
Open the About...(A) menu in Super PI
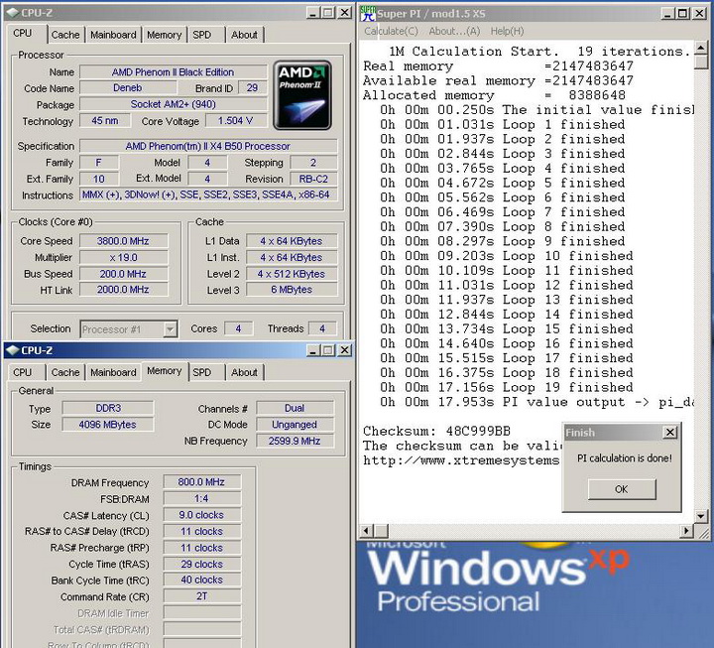pyautogui.click(x=454, y=31)
